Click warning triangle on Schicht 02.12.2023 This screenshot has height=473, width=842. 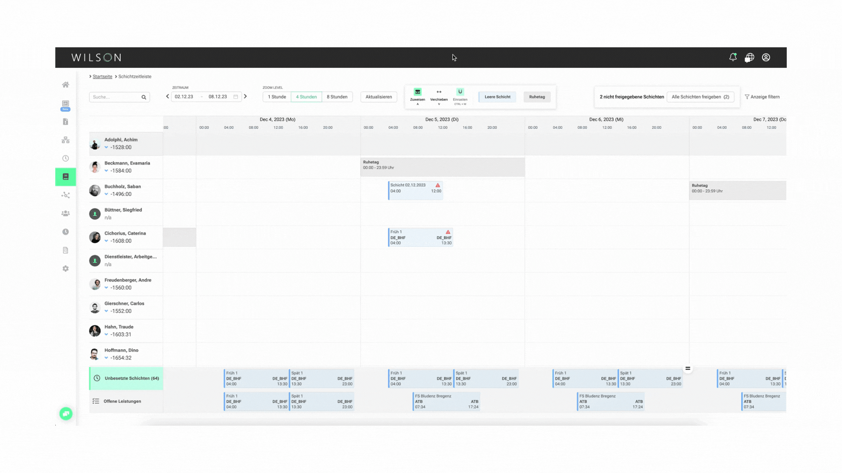point(438,185)
